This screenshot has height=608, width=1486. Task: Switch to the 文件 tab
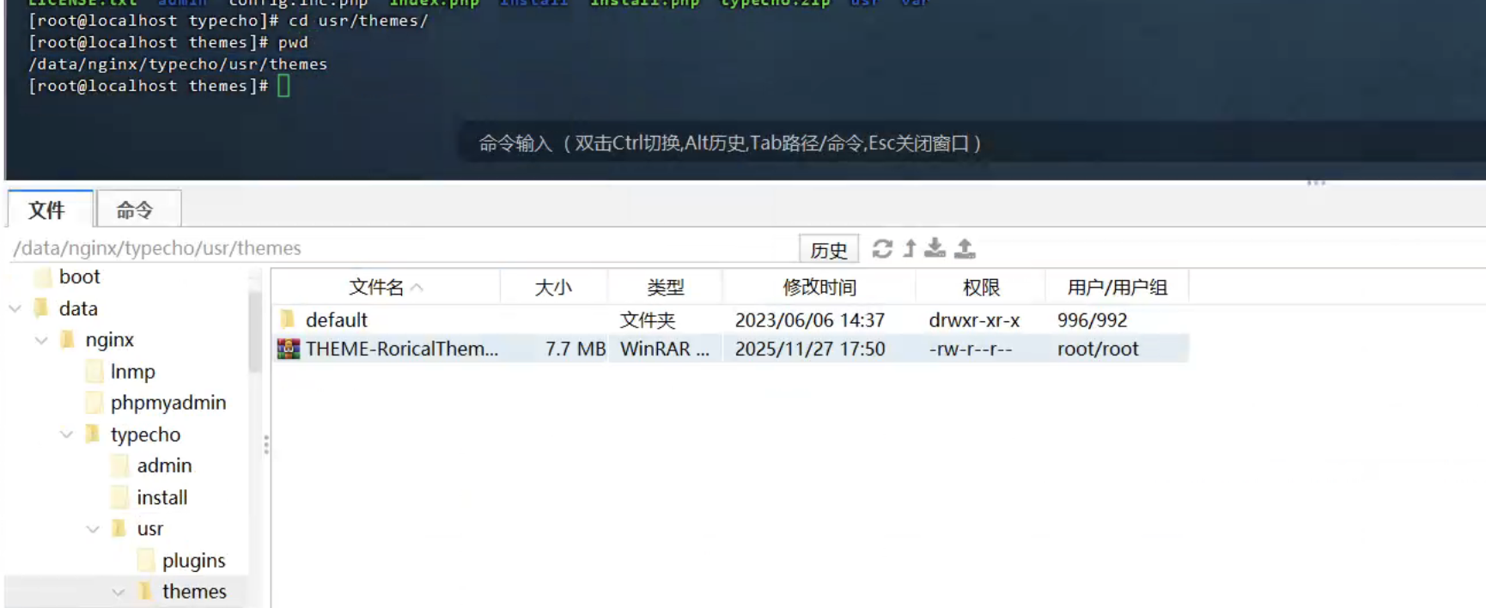[x=50, y=210]
